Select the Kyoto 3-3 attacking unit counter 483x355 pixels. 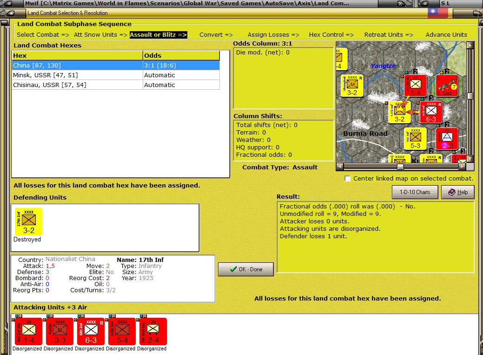60,332
